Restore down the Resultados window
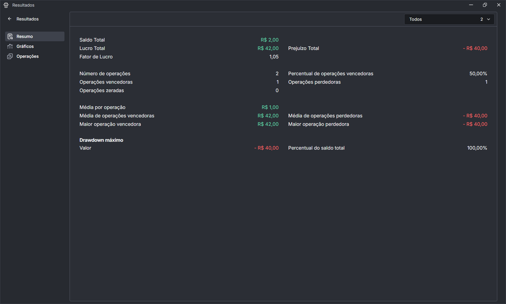The image size is (506, 304). (x=485, y=5)
